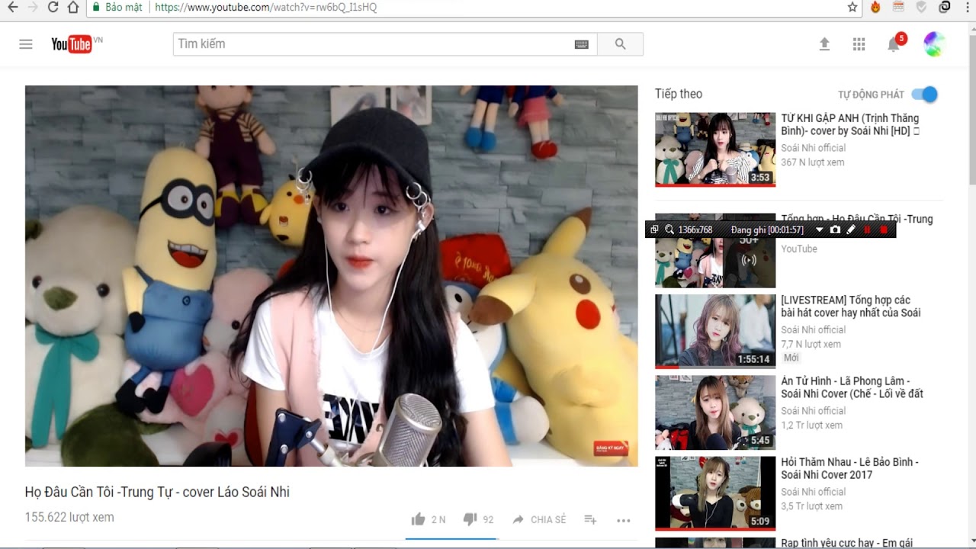Open Án Tử Hình - Lã Phong Lâm title
Image resolution: width=976 pixels, height=549 pixels.
[x=852, y=387]
